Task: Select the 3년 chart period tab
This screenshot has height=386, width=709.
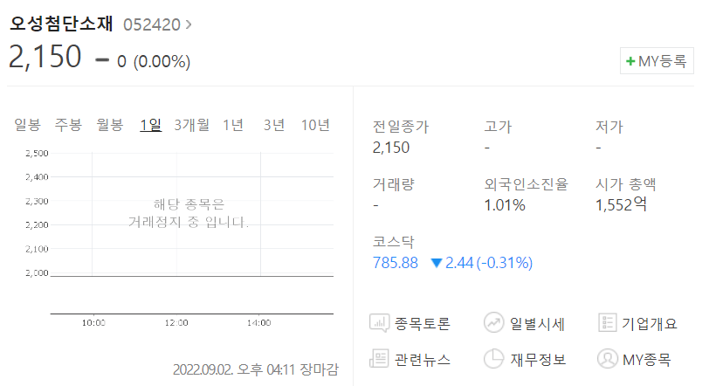Action: 274,125
